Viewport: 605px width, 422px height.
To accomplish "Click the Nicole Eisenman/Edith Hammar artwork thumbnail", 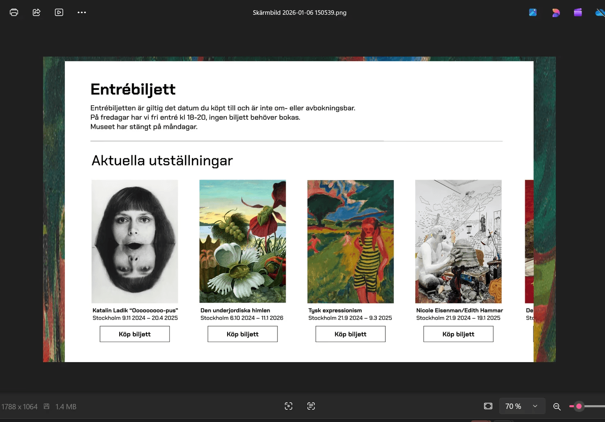I will tap(458, 242).
